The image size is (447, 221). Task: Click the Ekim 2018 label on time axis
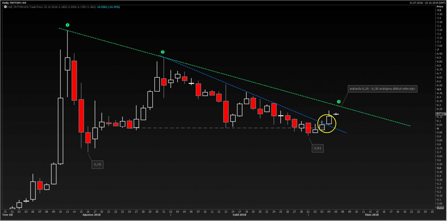point(372,215)
